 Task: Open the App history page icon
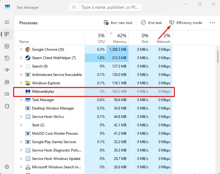point(7,58)
